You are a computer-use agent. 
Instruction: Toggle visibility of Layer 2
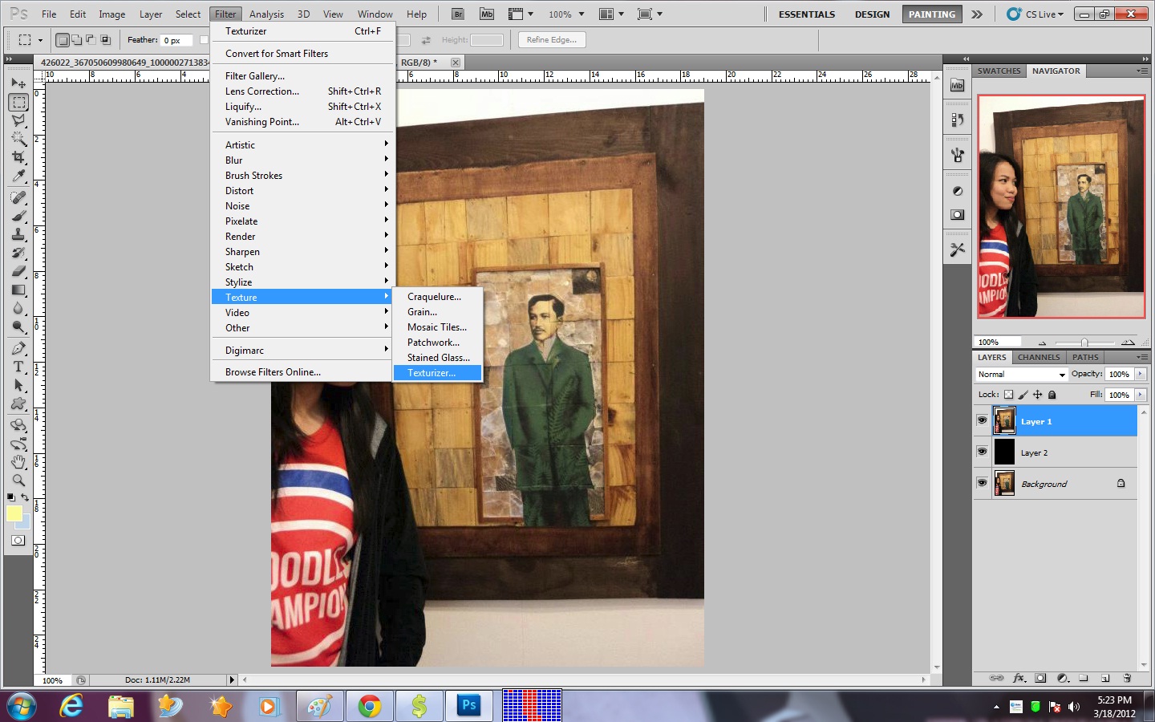(982, 452)
